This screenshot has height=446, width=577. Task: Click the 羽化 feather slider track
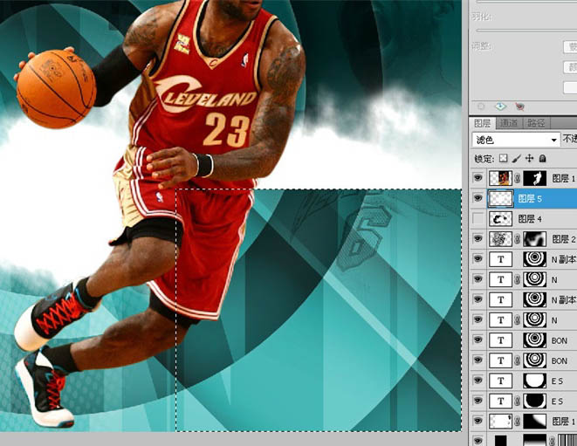[x=526, y=31]
